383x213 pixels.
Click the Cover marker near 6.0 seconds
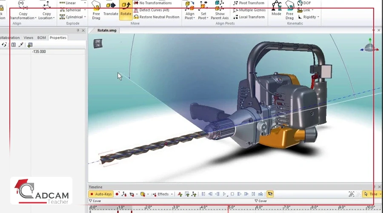pyautogui.click(x=261, y=201)
